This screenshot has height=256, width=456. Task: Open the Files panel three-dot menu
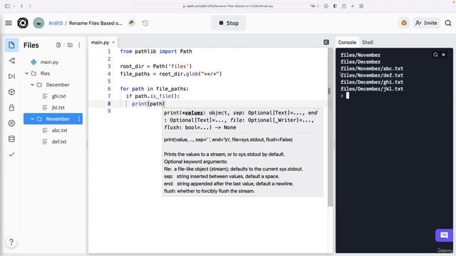tap(79, 45)
